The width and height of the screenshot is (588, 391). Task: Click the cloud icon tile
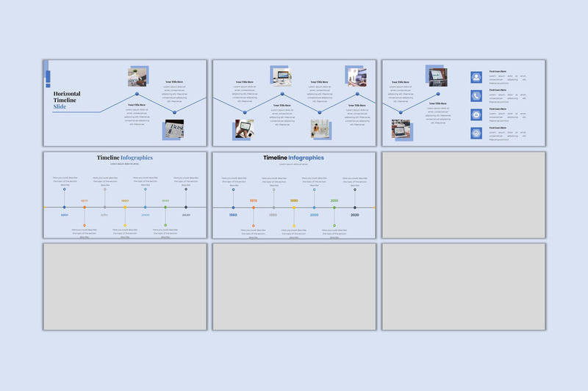476,114
